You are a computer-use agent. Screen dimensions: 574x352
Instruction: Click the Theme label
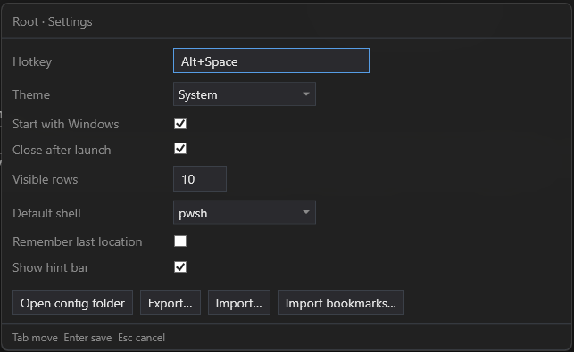pyautogui.click(x=31, y=94)
